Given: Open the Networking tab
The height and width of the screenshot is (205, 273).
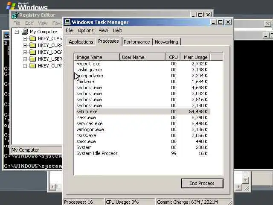Looking at the screenshot, I should 166,42.
